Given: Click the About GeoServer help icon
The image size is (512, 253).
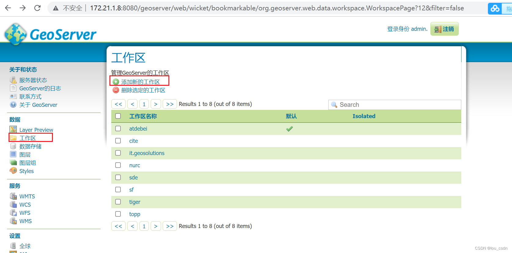Looking at the screenshot, I should (13, 105).
